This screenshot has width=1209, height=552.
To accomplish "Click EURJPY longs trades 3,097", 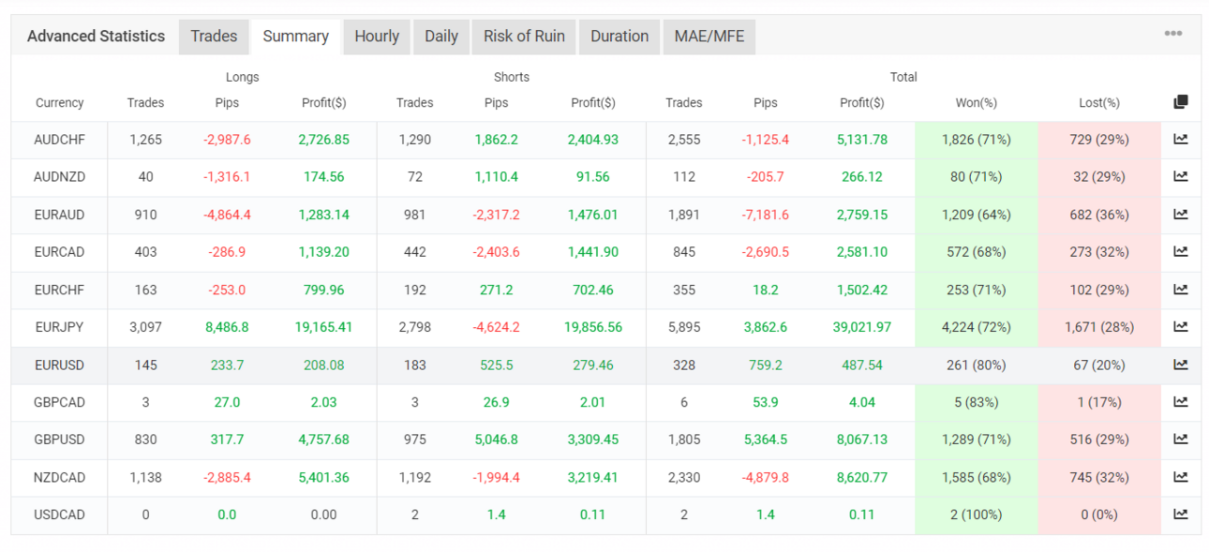I will [x=145, y=327].
